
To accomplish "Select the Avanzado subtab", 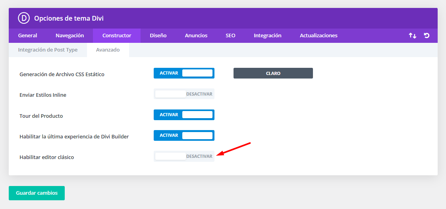I will click(108, 50).
